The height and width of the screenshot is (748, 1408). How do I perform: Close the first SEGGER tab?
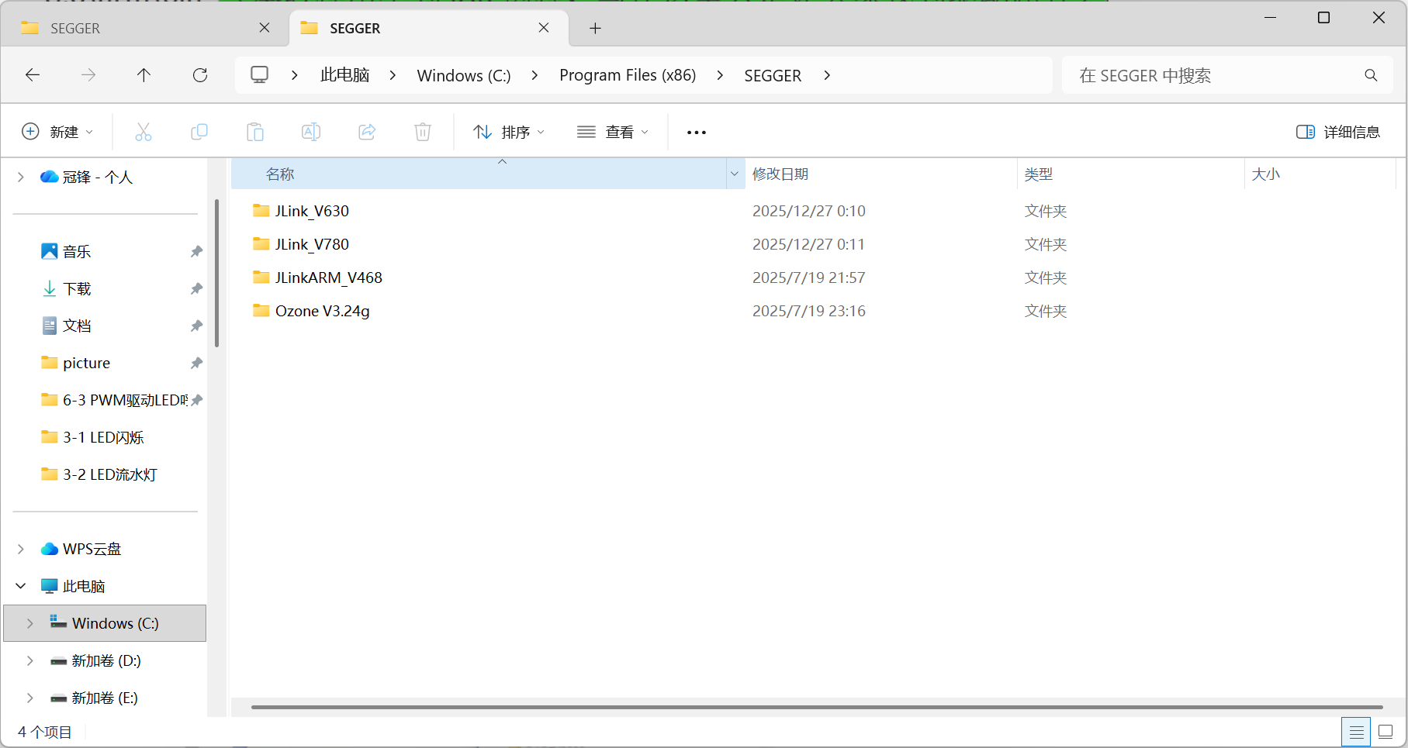[x=265, y=28]
